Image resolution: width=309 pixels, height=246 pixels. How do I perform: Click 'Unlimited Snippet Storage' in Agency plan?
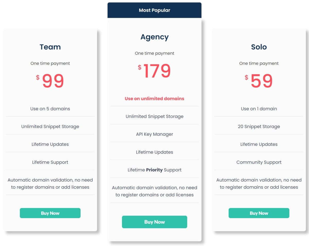click(x=154, y=116)
